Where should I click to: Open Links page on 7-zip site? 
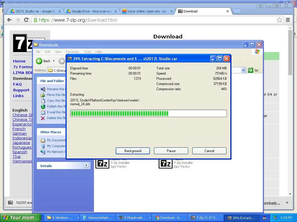[18, 96]
